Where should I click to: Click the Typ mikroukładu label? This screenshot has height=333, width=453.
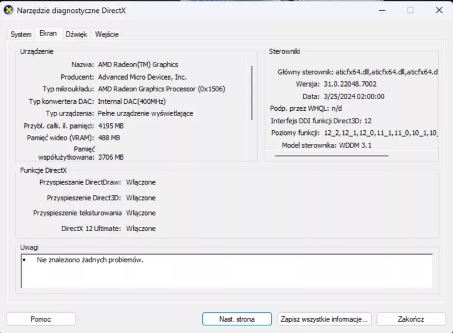pyautogui.click(x=68, y=89)
